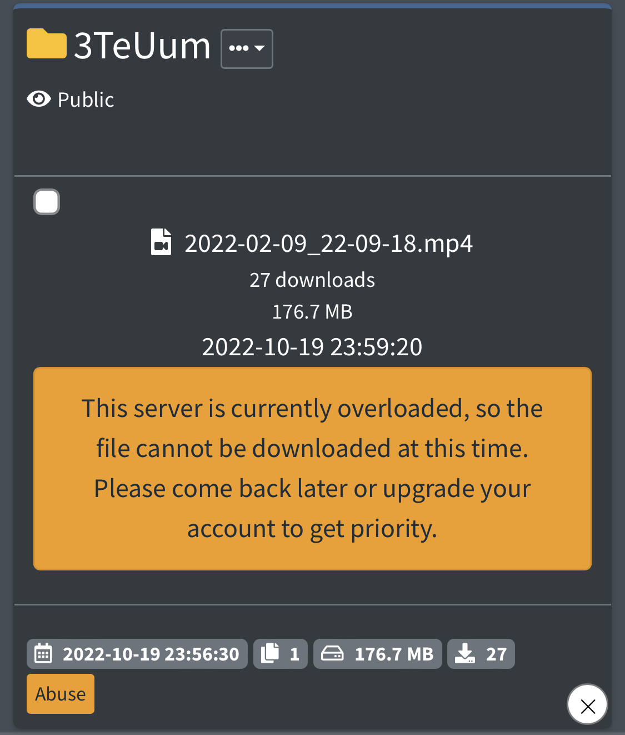
Task: Report the folder with the Abuse button
Action: pyautogui.click(x=61, y=694)
